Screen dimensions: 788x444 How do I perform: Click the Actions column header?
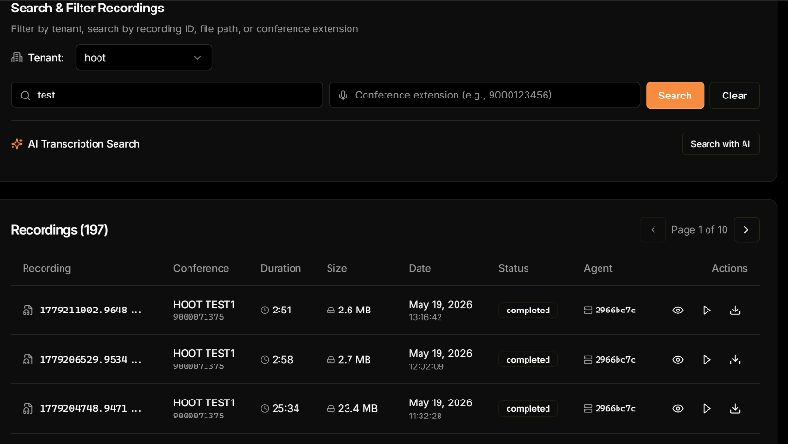(729, 268)
